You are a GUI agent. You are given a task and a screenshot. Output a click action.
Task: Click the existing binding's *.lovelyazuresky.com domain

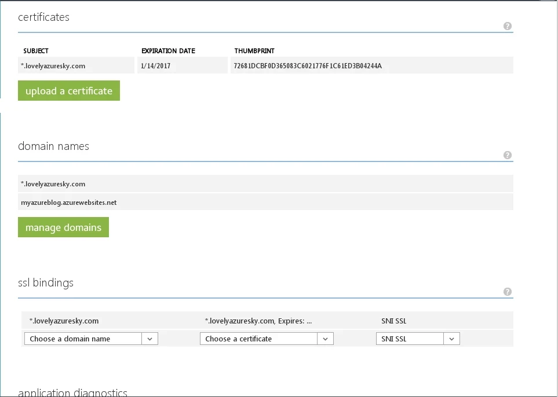point(64,321)
